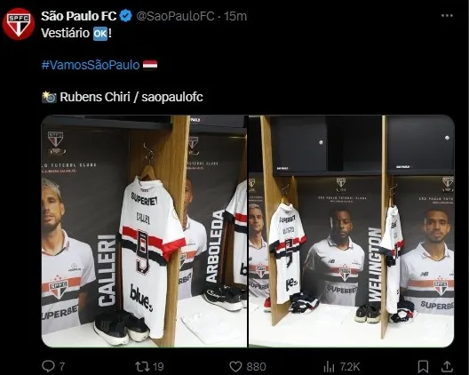Click the blue verified badge
This screenshot has width=469, height=375.
point(126,16)
